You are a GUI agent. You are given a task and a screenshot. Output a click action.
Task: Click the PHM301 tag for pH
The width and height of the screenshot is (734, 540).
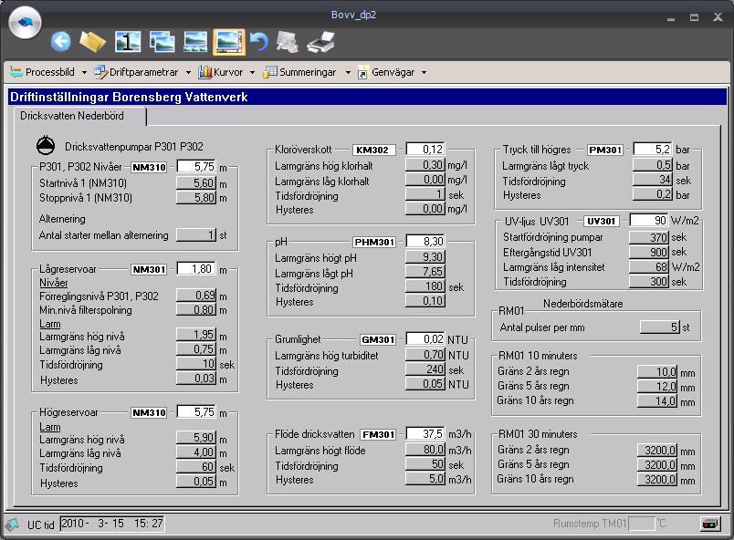[374, 243]
